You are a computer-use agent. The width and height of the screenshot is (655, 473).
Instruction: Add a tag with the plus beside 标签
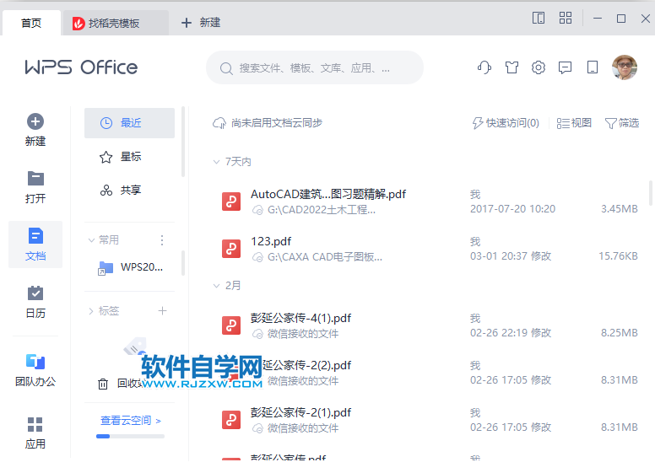click(x=163, y=311)
